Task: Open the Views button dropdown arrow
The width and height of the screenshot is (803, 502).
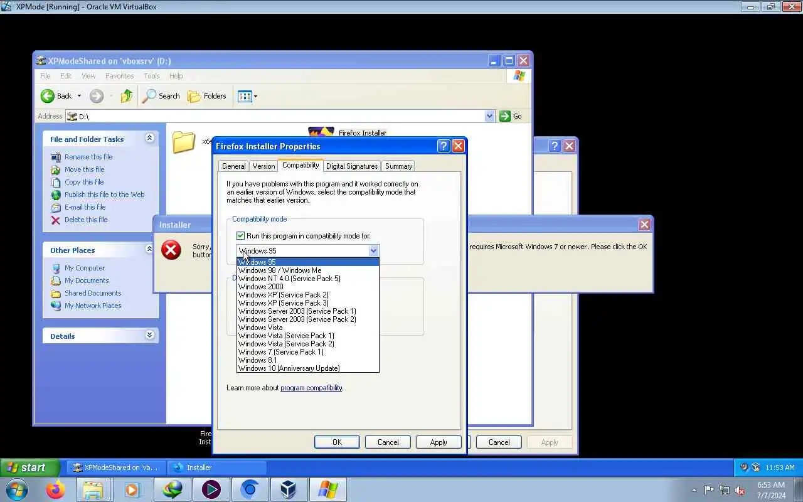Action: click(255, 96)
